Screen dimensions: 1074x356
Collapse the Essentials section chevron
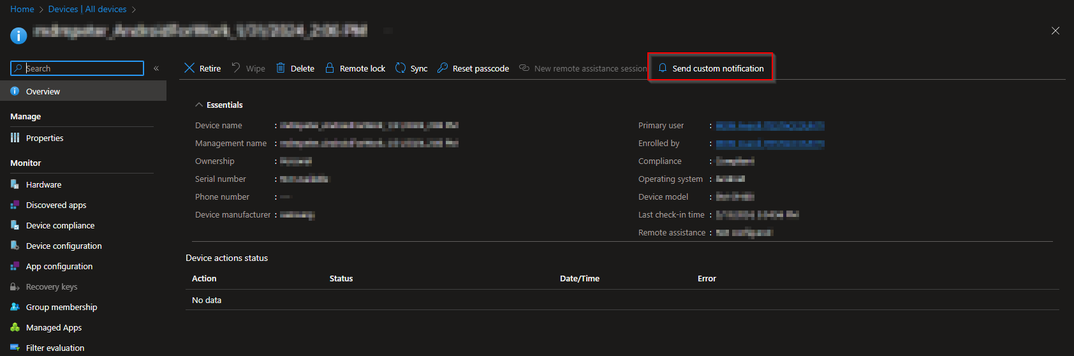[199, 105]
